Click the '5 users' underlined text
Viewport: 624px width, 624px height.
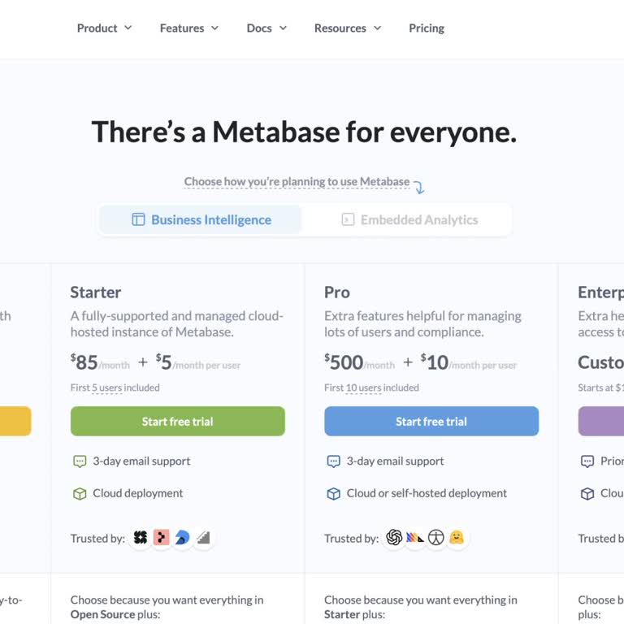[106, 388]
